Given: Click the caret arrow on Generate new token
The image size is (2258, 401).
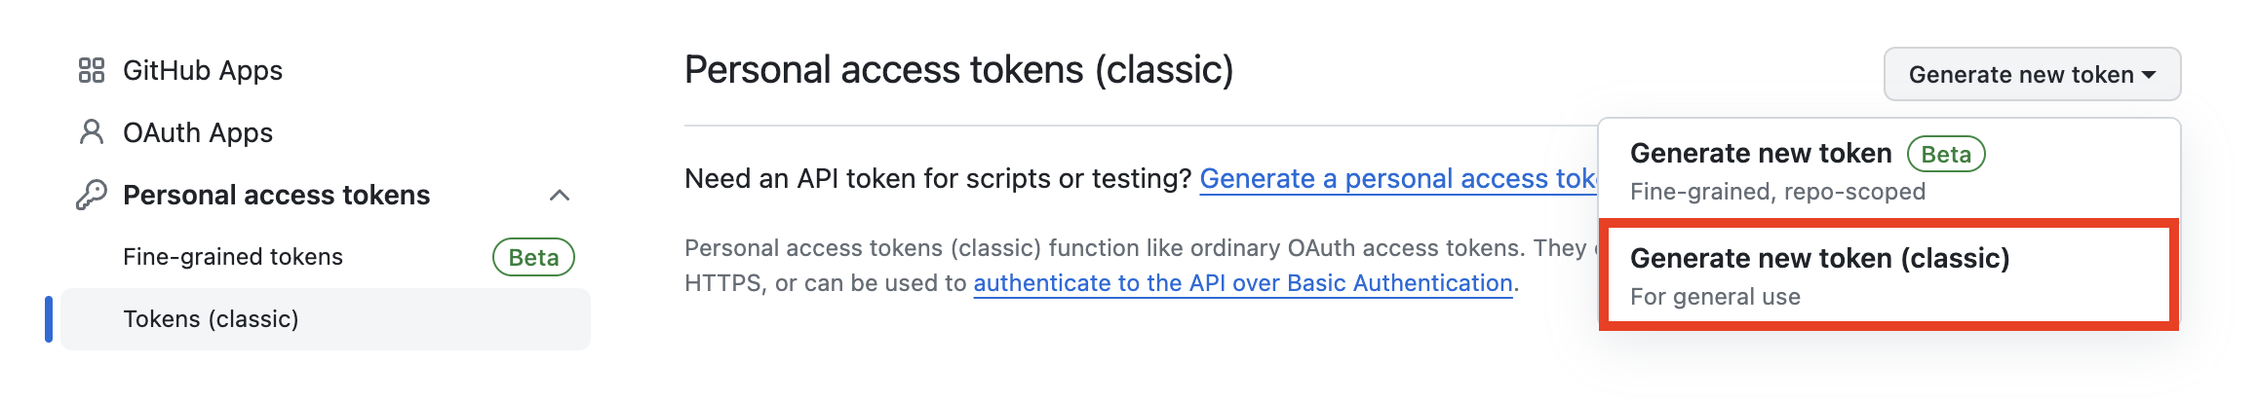Looking at the screenshot, I should click(2148, 75).
